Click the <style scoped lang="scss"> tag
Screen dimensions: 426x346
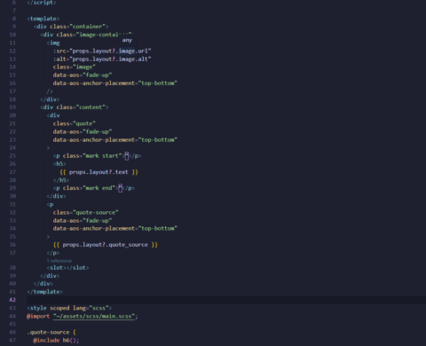point(69,308)
